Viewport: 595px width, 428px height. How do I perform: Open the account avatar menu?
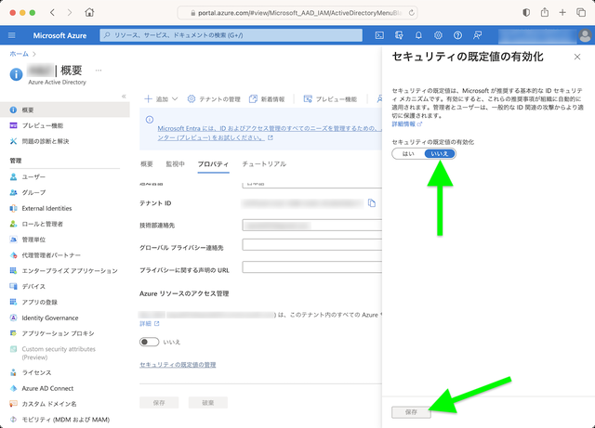pyautogui.click(x=585, y=35)
